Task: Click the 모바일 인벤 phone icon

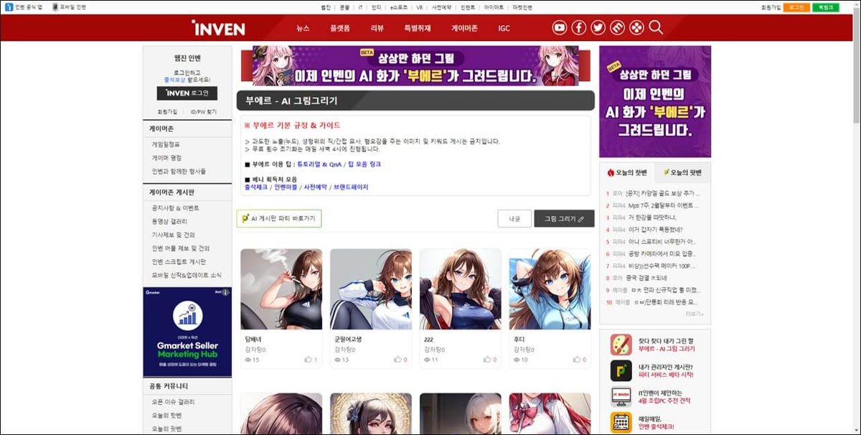Action: 55,7
